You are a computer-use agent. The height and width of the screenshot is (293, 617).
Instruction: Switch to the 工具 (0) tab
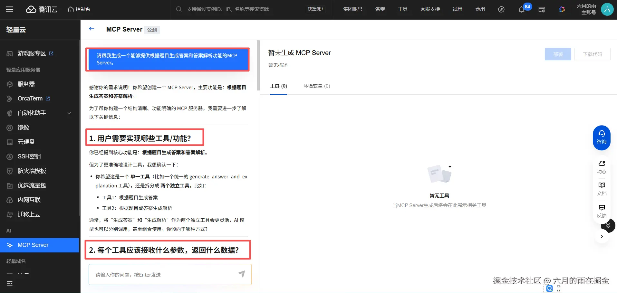click(278, 86)
